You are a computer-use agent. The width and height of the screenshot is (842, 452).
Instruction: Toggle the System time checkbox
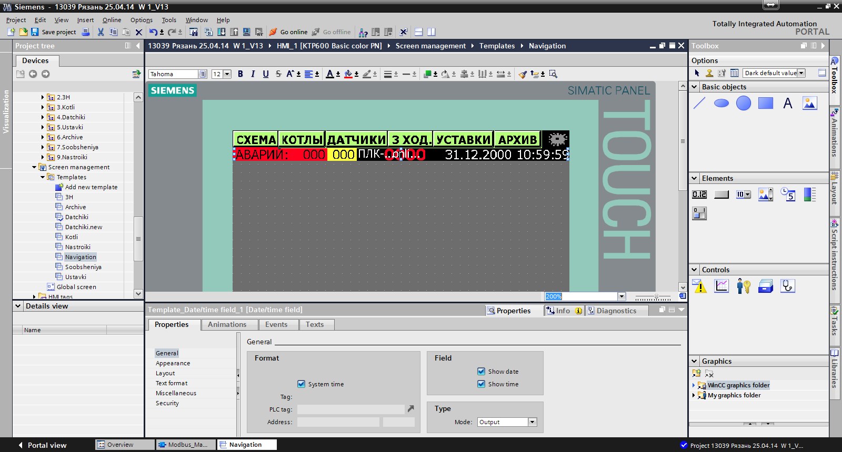click(x=301, y=384)
